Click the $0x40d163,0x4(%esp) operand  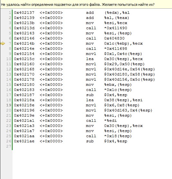coord(128,110)
